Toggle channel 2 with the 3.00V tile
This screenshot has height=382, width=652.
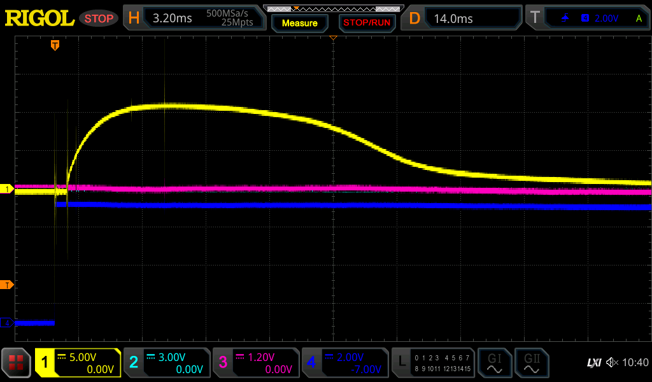[166, 363]
